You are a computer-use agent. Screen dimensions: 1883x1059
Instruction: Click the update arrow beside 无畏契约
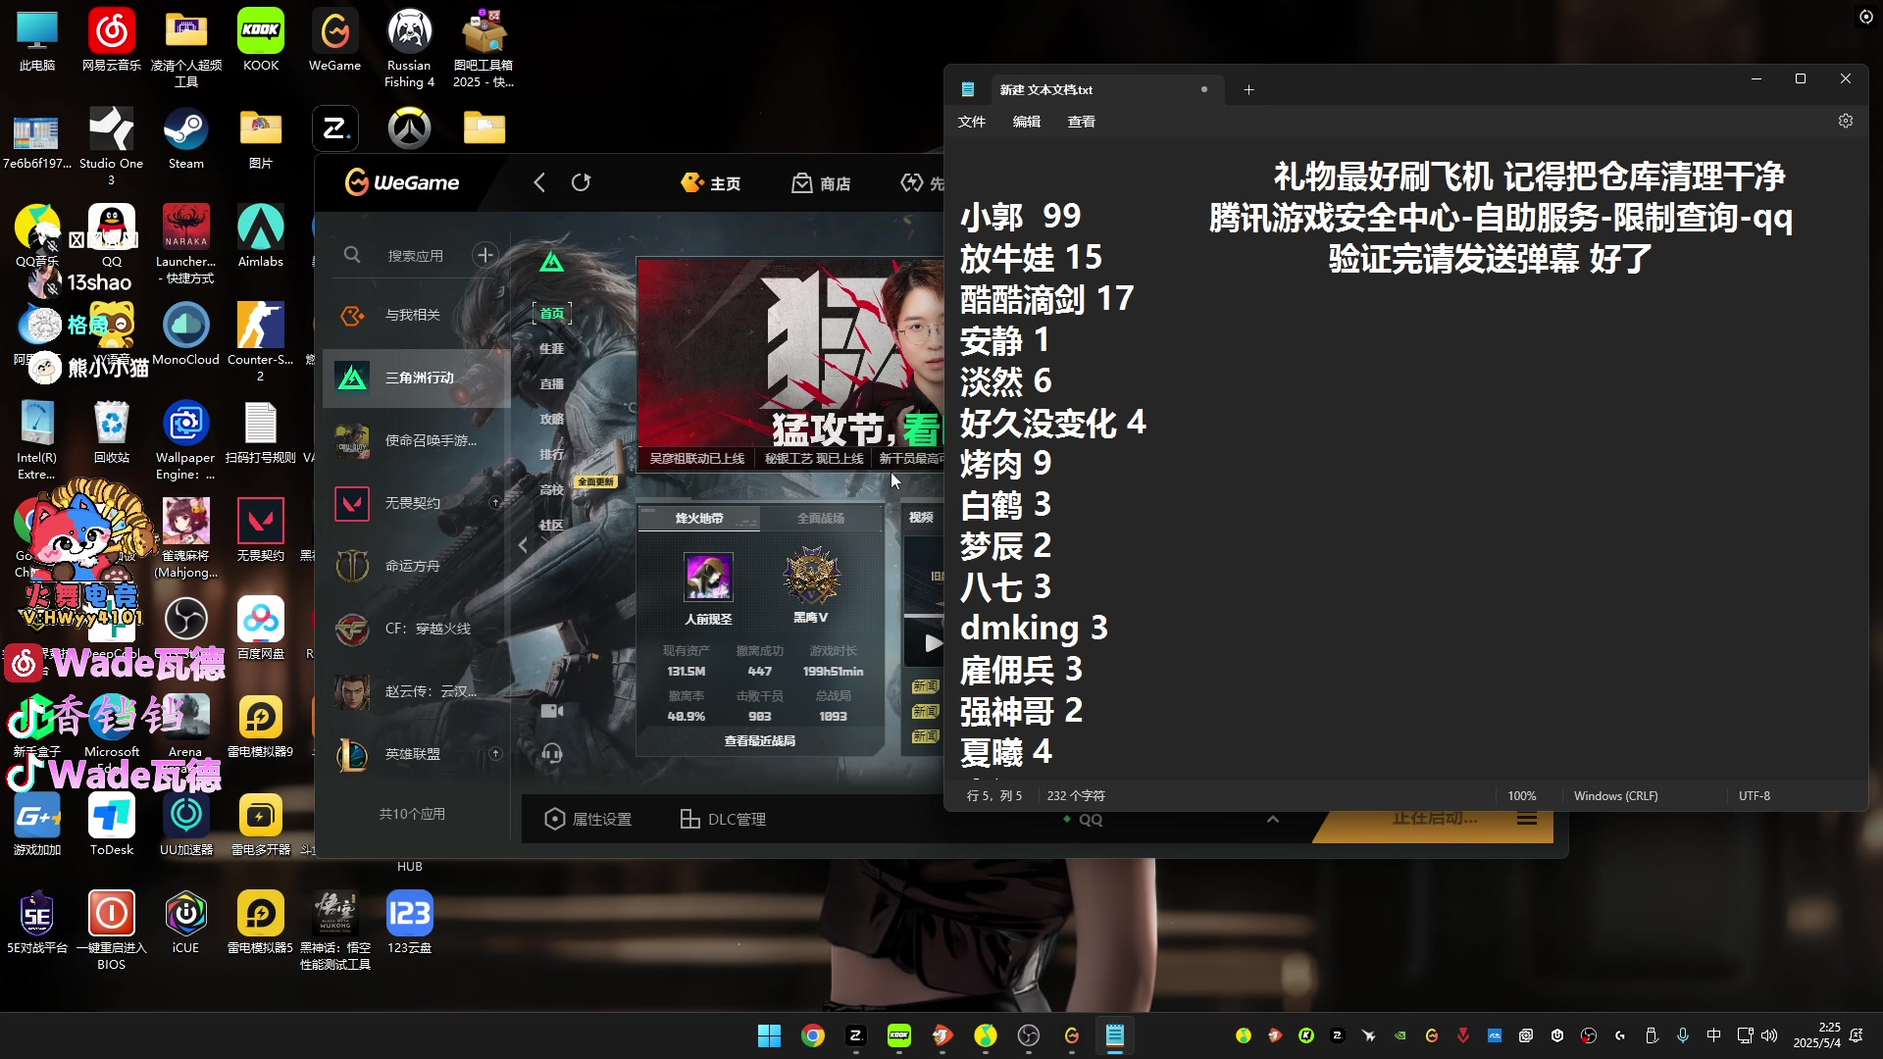click(495, 503)
